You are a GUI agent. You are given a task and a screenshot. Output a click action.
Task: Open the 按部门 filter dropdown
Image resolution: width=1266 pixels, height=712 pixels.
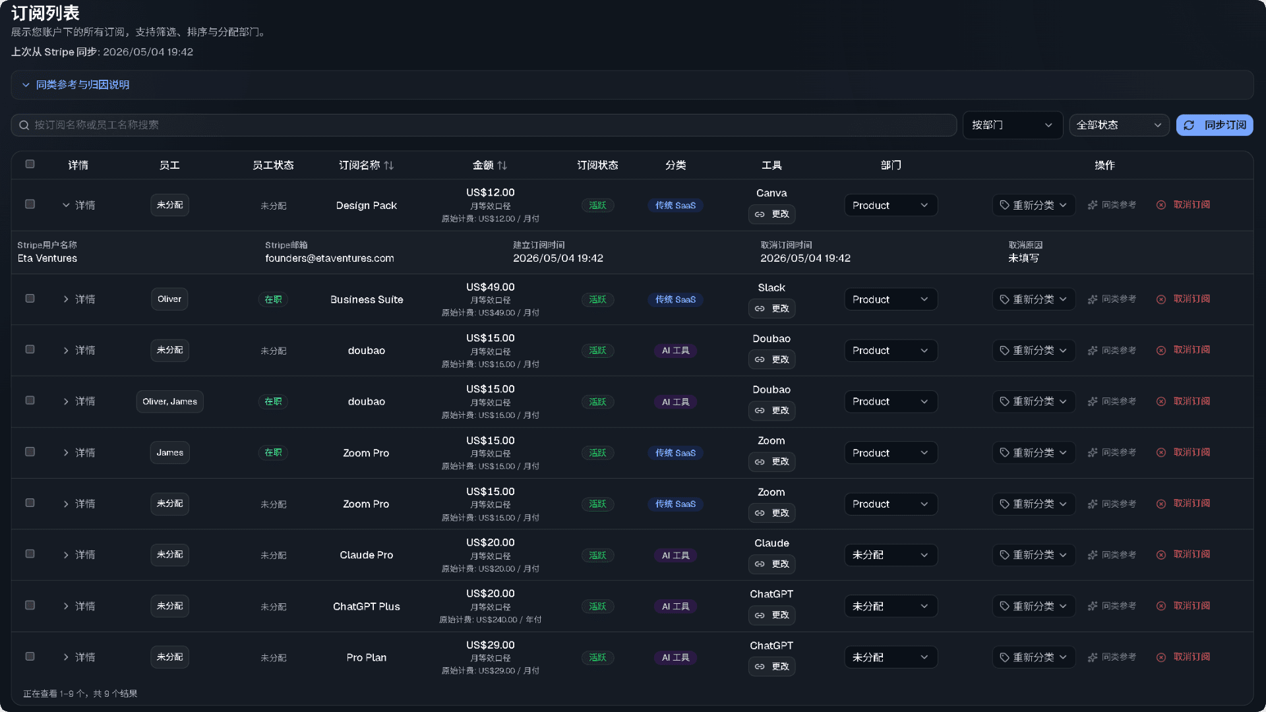[x=1013, y=125]
